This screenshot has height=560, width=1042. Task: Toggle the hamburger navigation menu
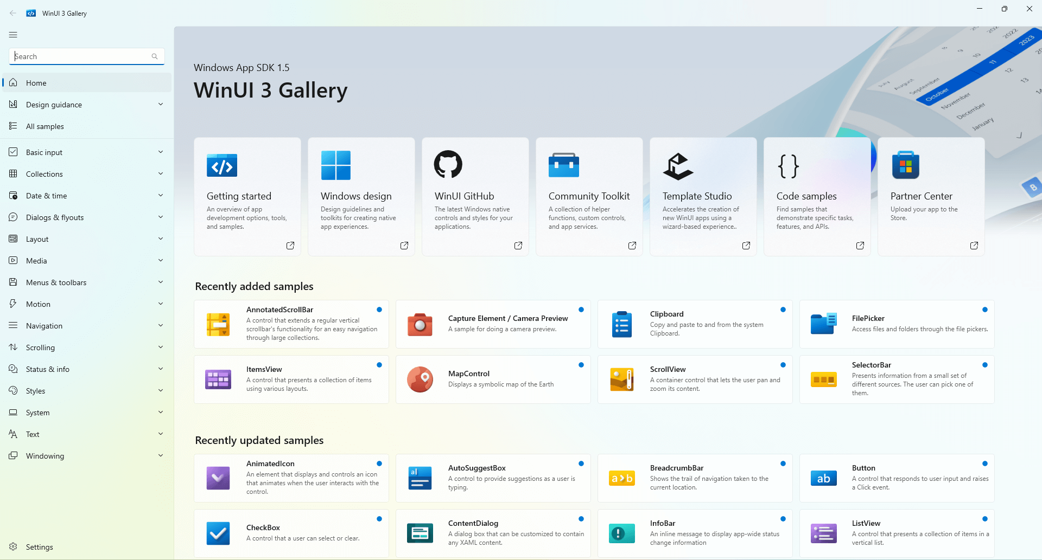(13, 35)
